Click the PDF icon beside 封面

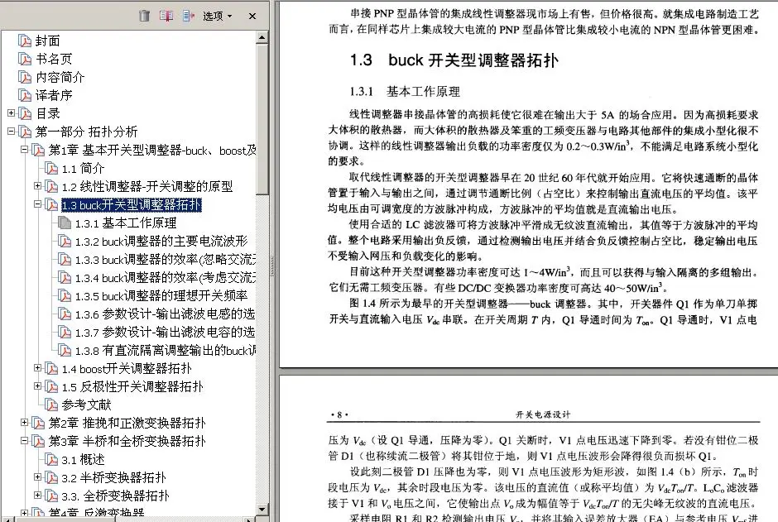(25, 41)
